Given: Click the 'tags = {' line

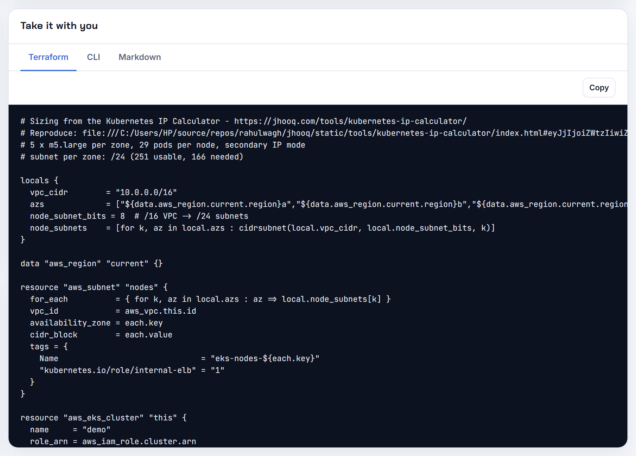Looking at the screenshot, I should coord(49,347).
